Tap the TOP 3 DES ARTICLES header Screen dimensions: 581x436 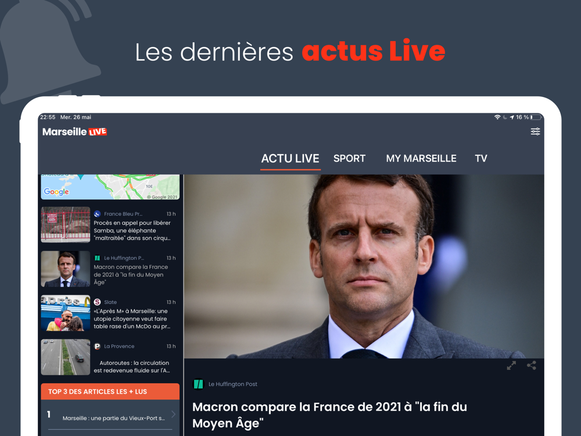110,391
